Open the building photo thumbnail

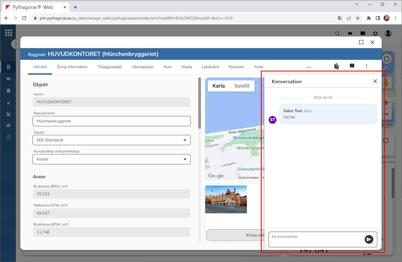(226, 199)
